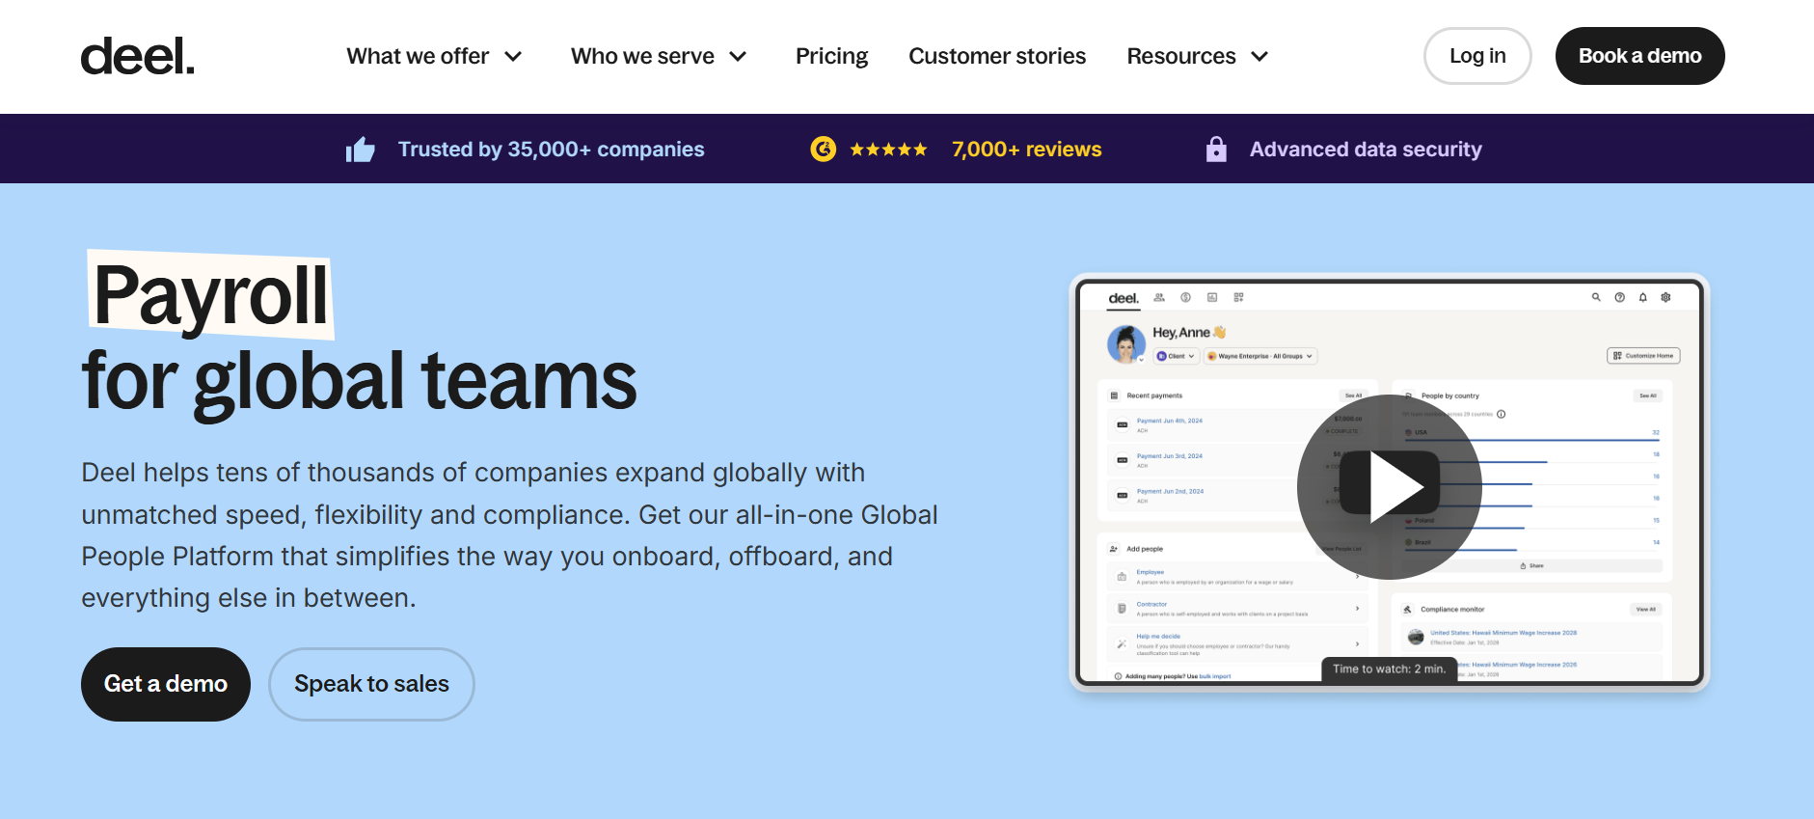The height and width of the screenshot is (819, 1814).
Task: Open the Wayne Enterprise All Groups dropdown
Action: (x=1259, y=356)
